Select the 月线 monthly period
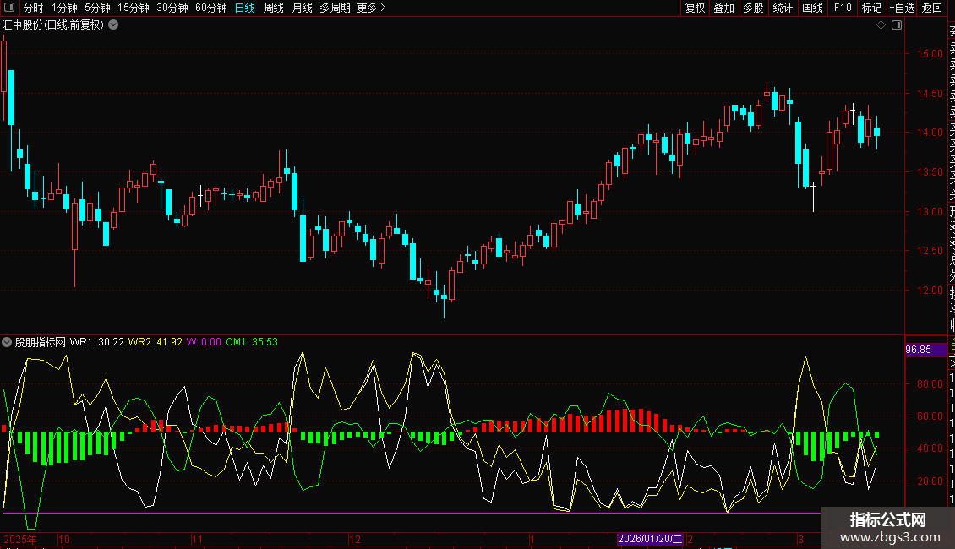955x549 pixels. click(302, 8)
